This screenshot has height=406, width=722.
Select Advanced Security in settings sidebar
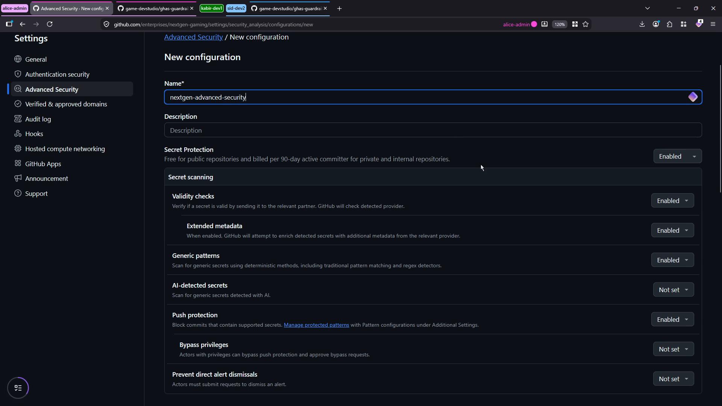coord(72,89)
